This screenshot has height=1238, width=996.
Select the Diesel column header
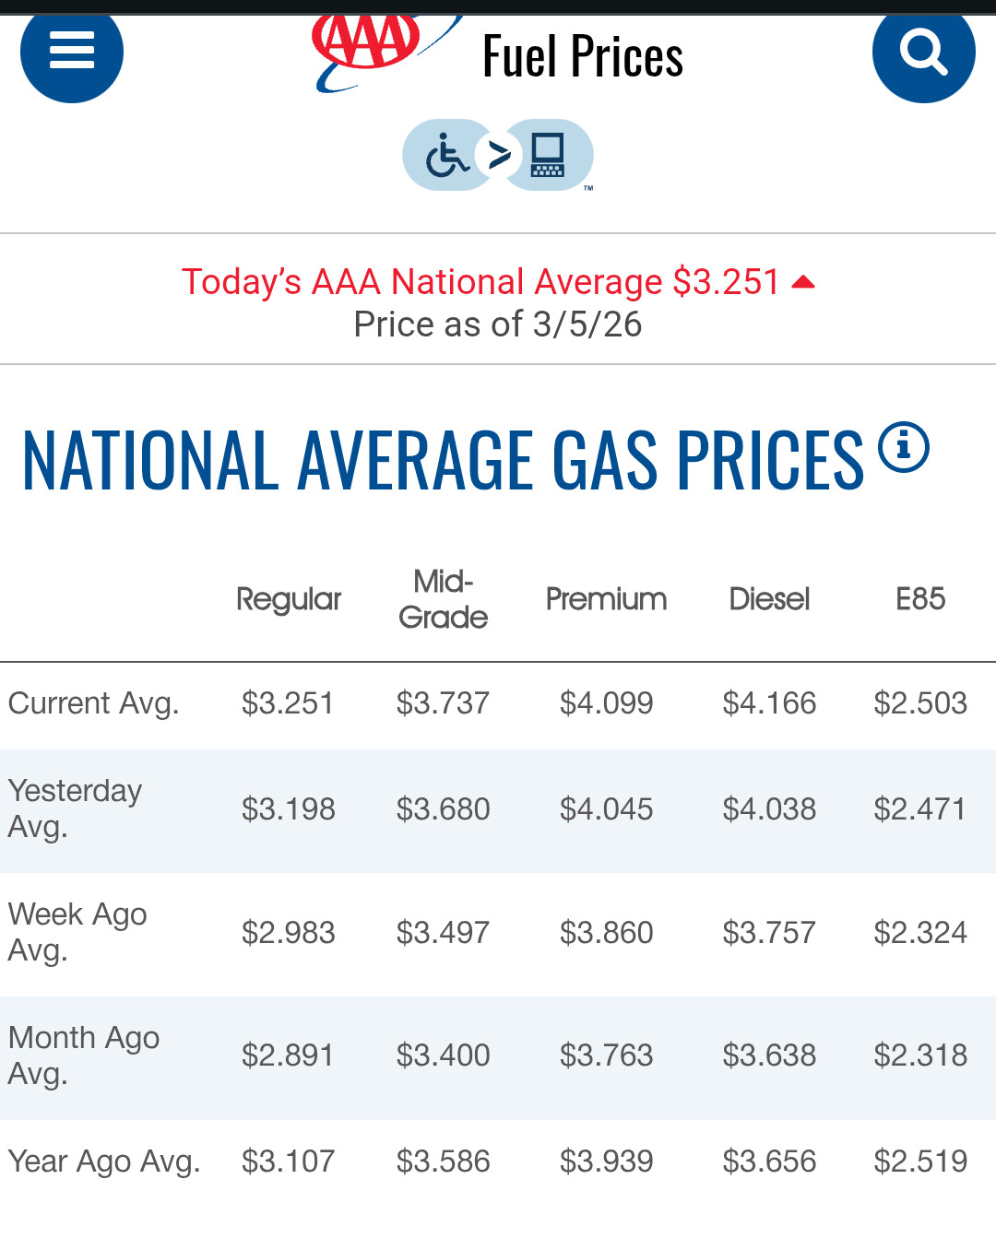(769, 599)
